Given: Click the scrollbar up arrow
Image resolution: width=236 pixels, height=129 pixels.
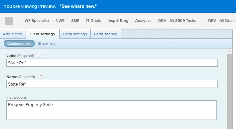Looking at the screenshot, I should 229,52.
